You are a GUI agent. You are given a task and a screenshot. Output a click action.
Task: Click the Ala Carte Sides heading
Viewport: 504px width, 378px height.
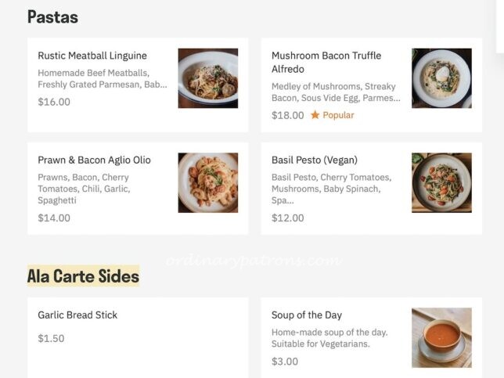point(83,276)
